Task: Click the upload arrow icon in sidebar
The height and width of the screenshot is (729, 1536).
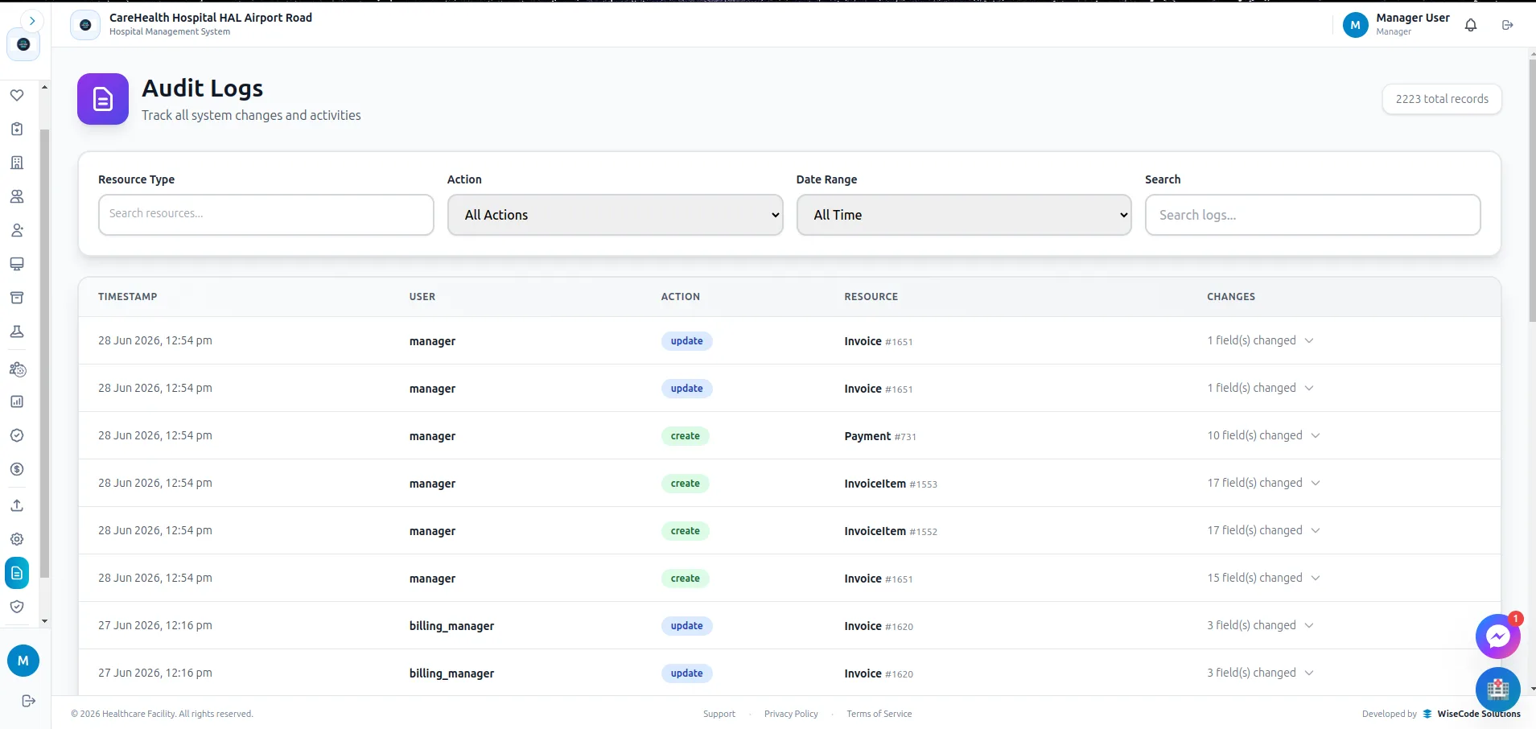Action: 17,505
